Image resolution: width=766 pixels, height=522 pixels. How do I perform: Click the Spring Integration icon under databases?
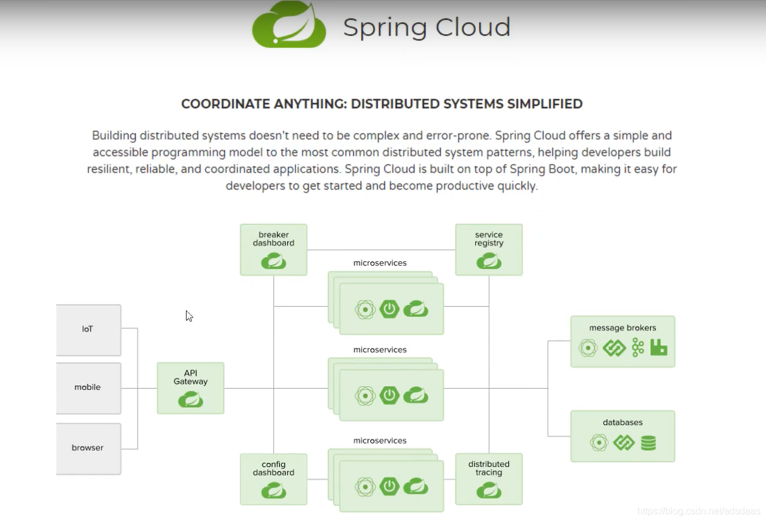click(624, 442)
